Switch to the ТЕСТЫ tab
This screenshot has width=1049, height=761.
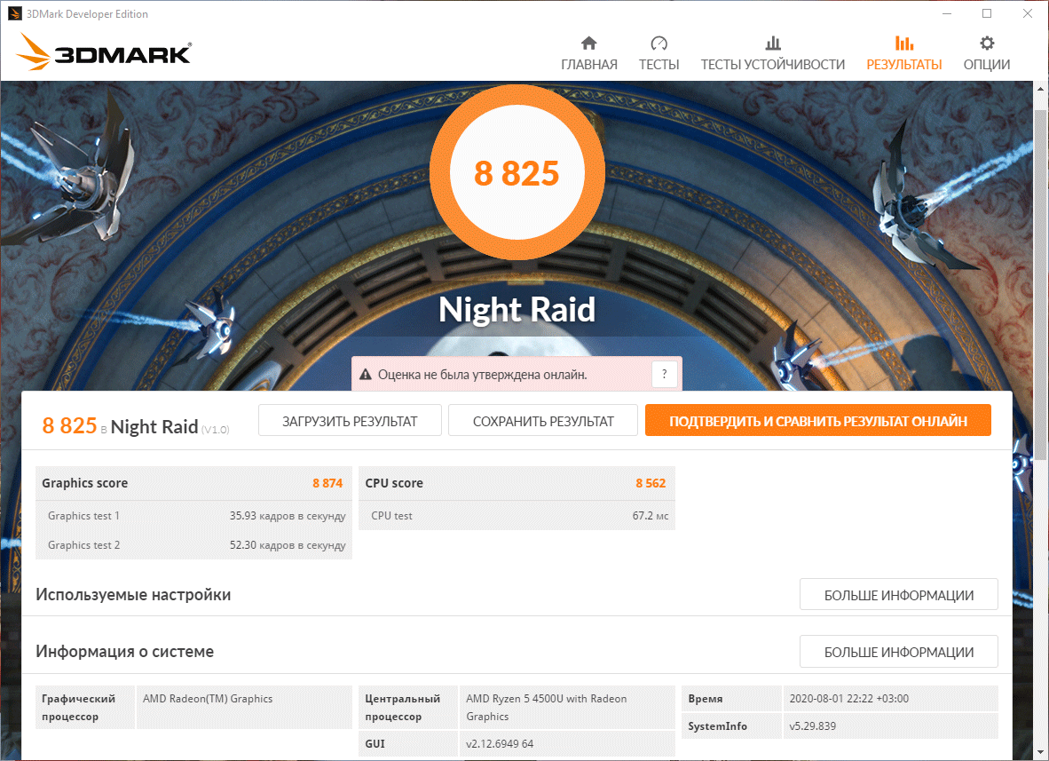coord(659,64)
